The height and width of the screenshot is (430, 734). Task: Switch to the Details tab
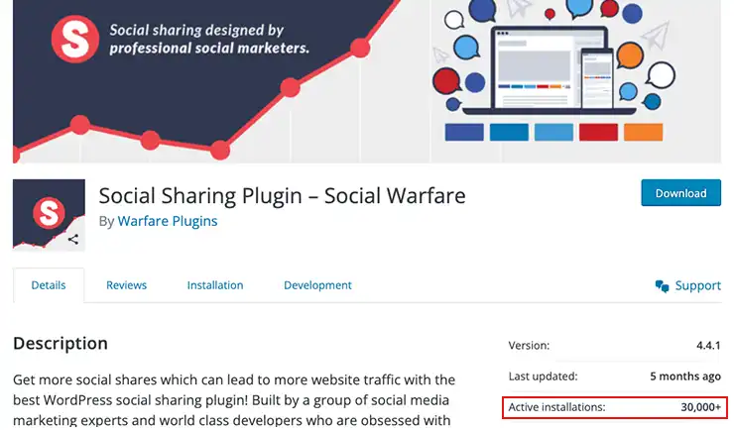[x=49, y=285]
